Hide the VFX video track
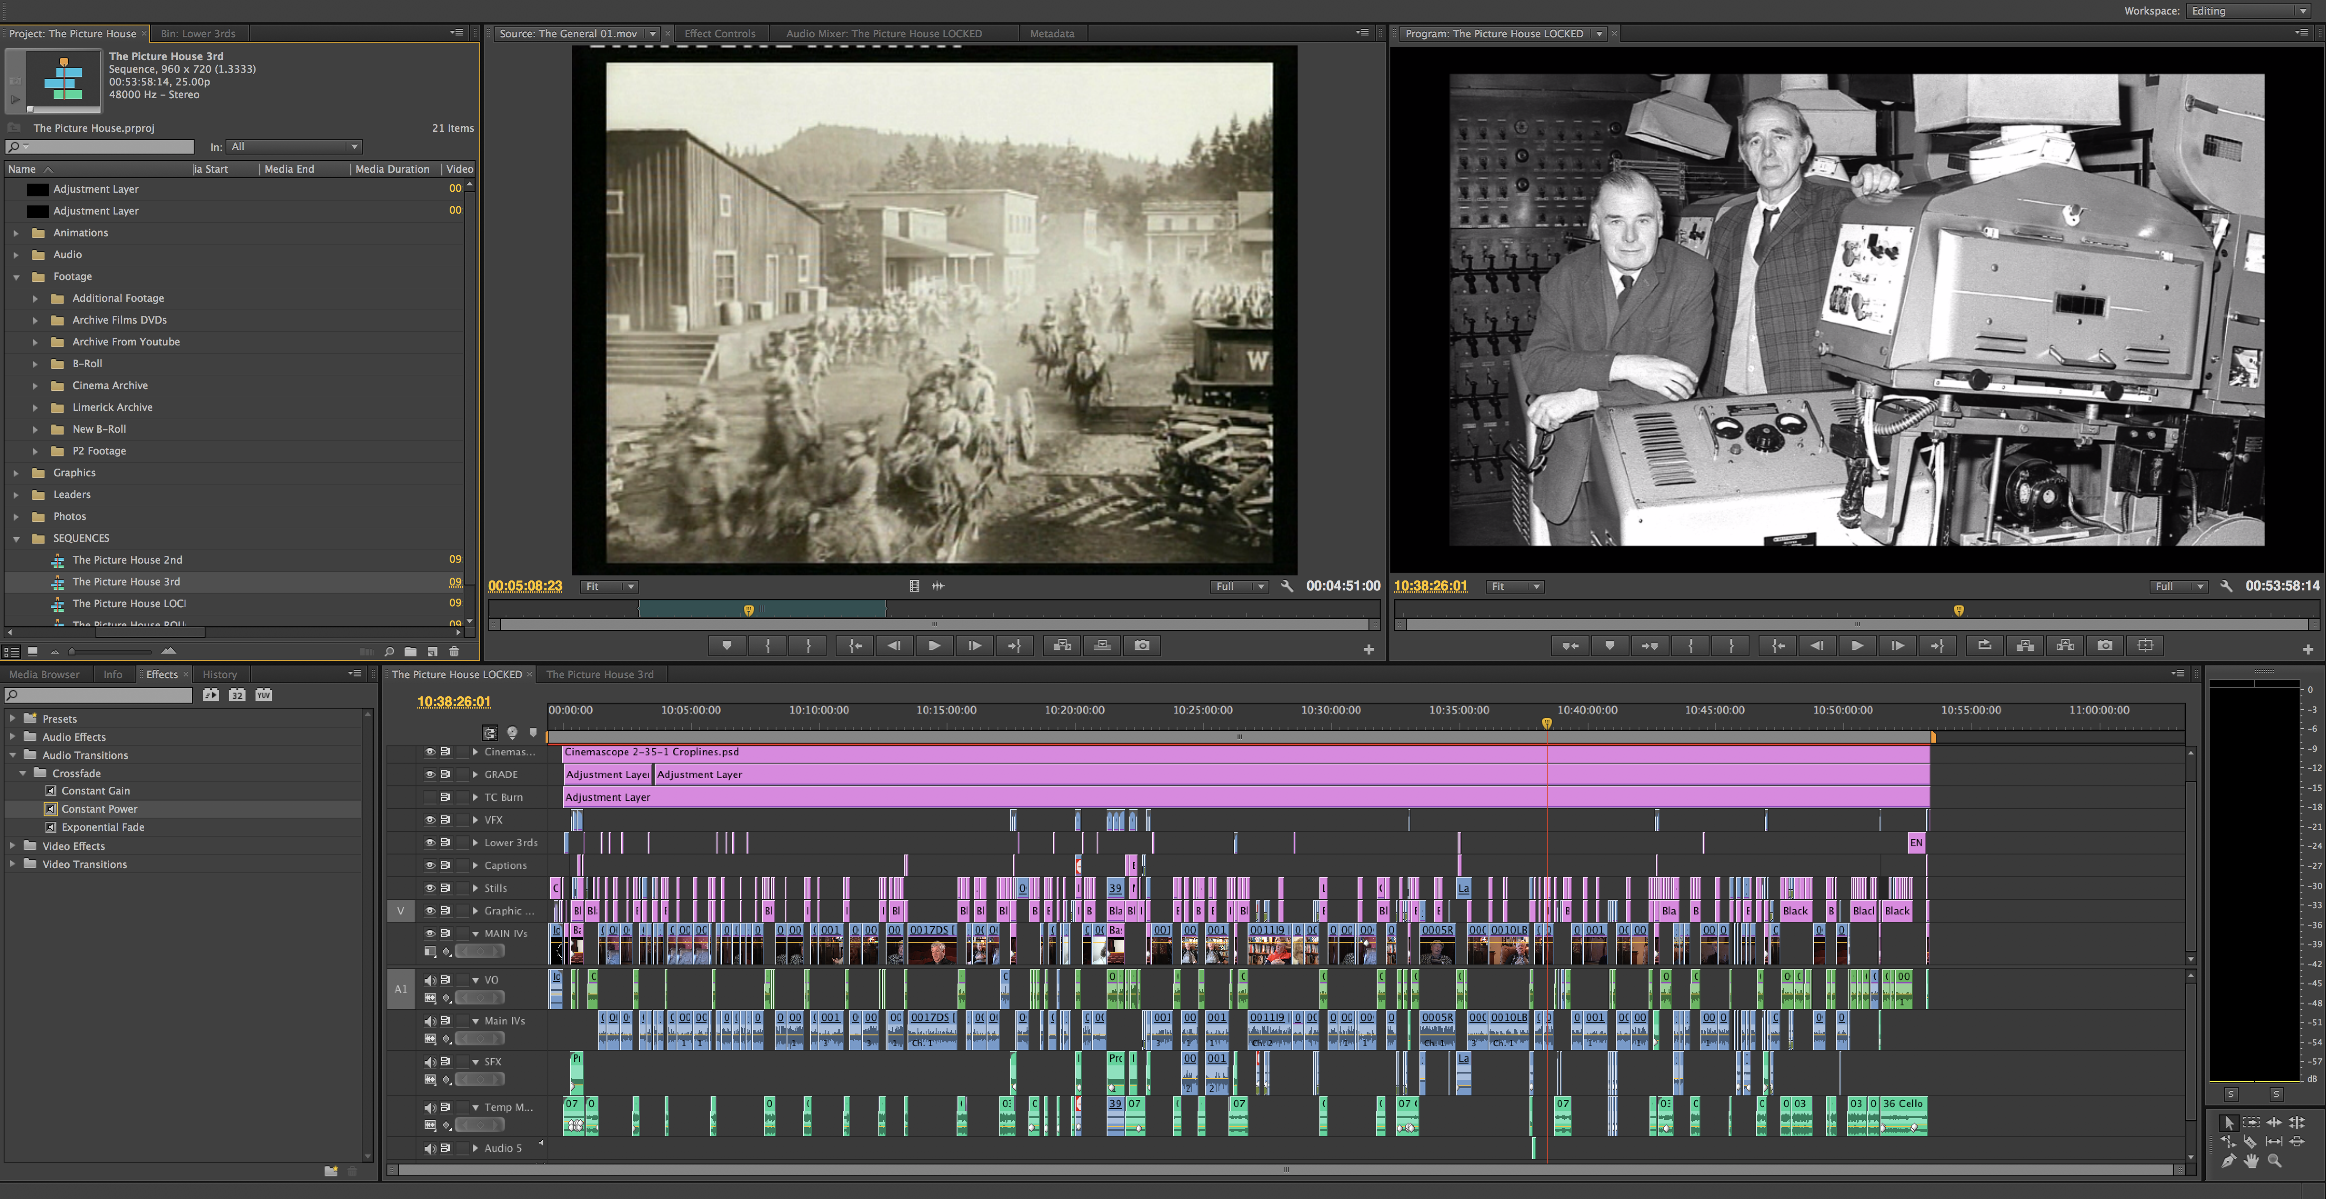This screenshot has height=1199, width=2326. click(x=430, y=820)
